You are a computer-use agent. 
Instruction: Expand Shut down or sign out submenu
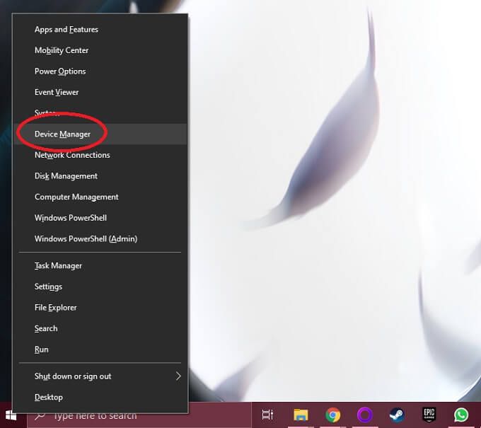100,376
